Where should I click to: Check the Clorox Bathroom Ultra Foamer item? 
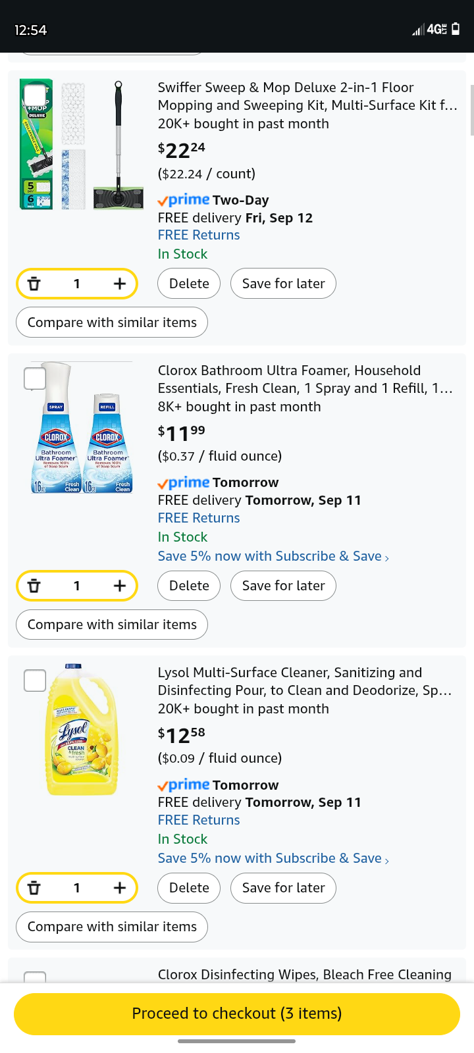point(35,378)
